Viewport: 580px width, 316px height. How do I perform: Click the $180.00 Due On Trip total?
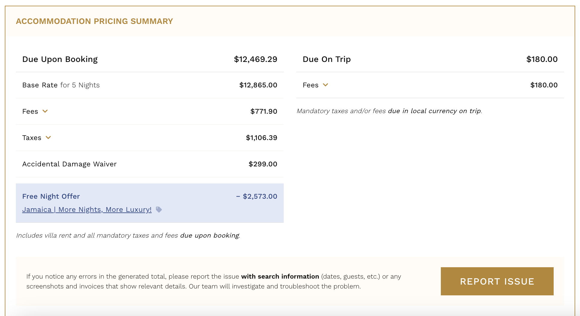point(542,59)
